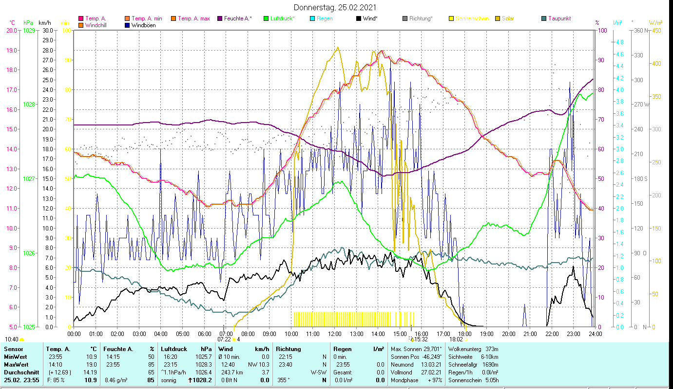Click the sunrise sun icon at 07:22
Viewport: 673px width, 389px height.
click(234, 339)
